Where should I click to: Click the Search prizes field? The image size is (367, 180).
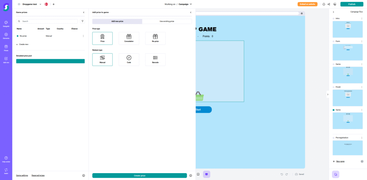[47, 21]
